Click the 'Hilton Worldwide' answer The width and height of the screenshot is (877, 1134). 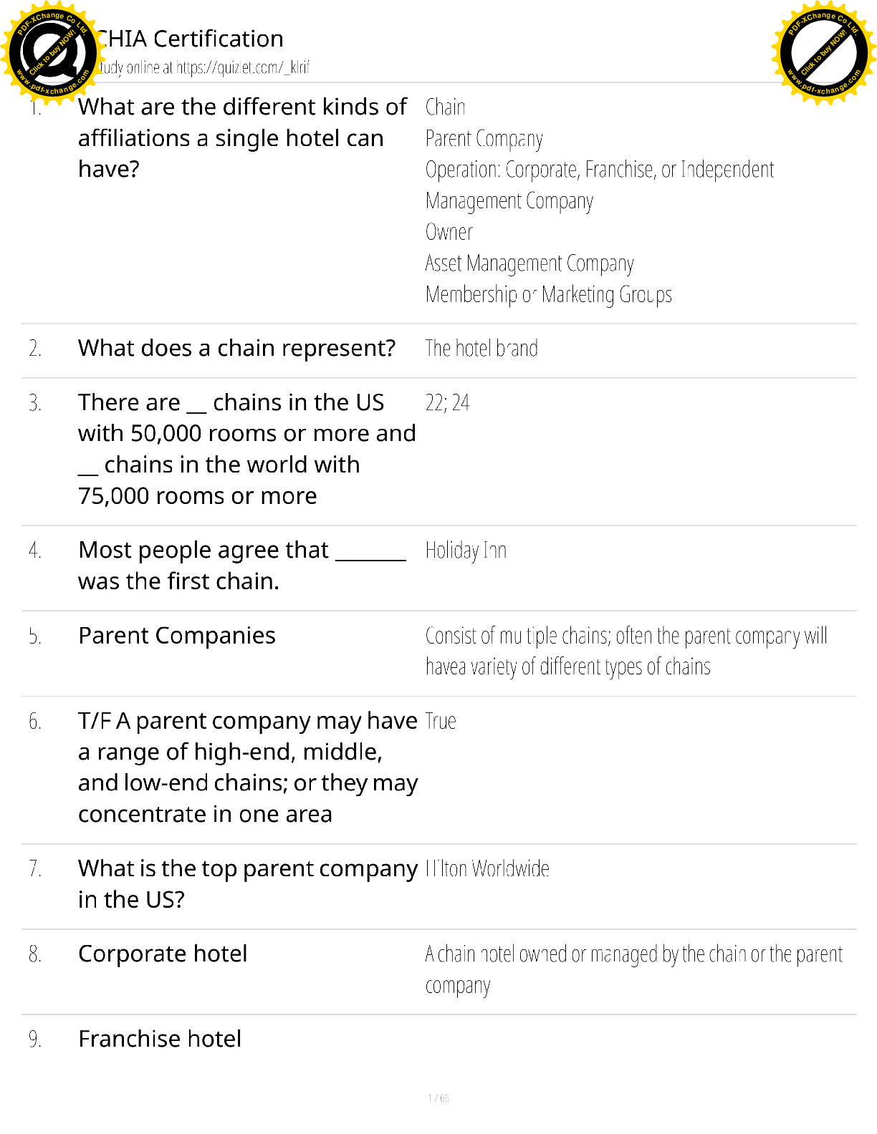click(487, 868)
